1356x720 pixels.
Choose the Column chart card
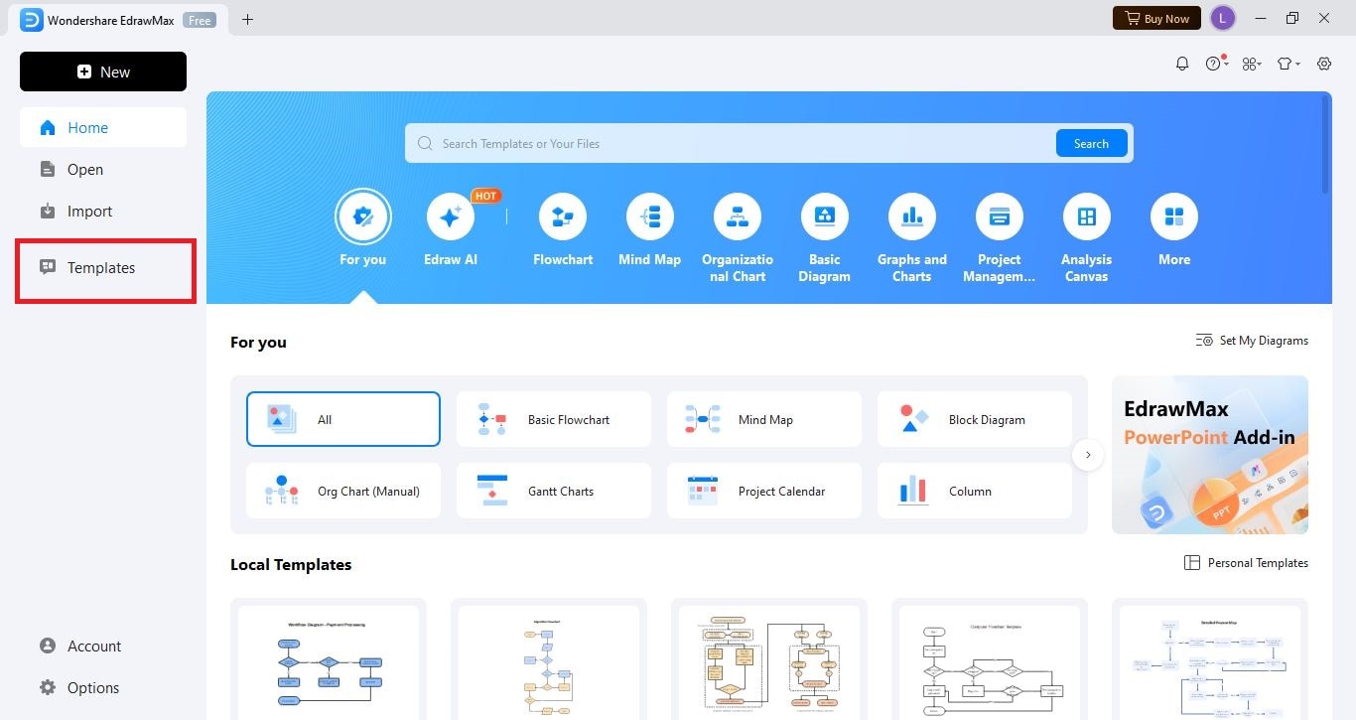coord(975,491)
